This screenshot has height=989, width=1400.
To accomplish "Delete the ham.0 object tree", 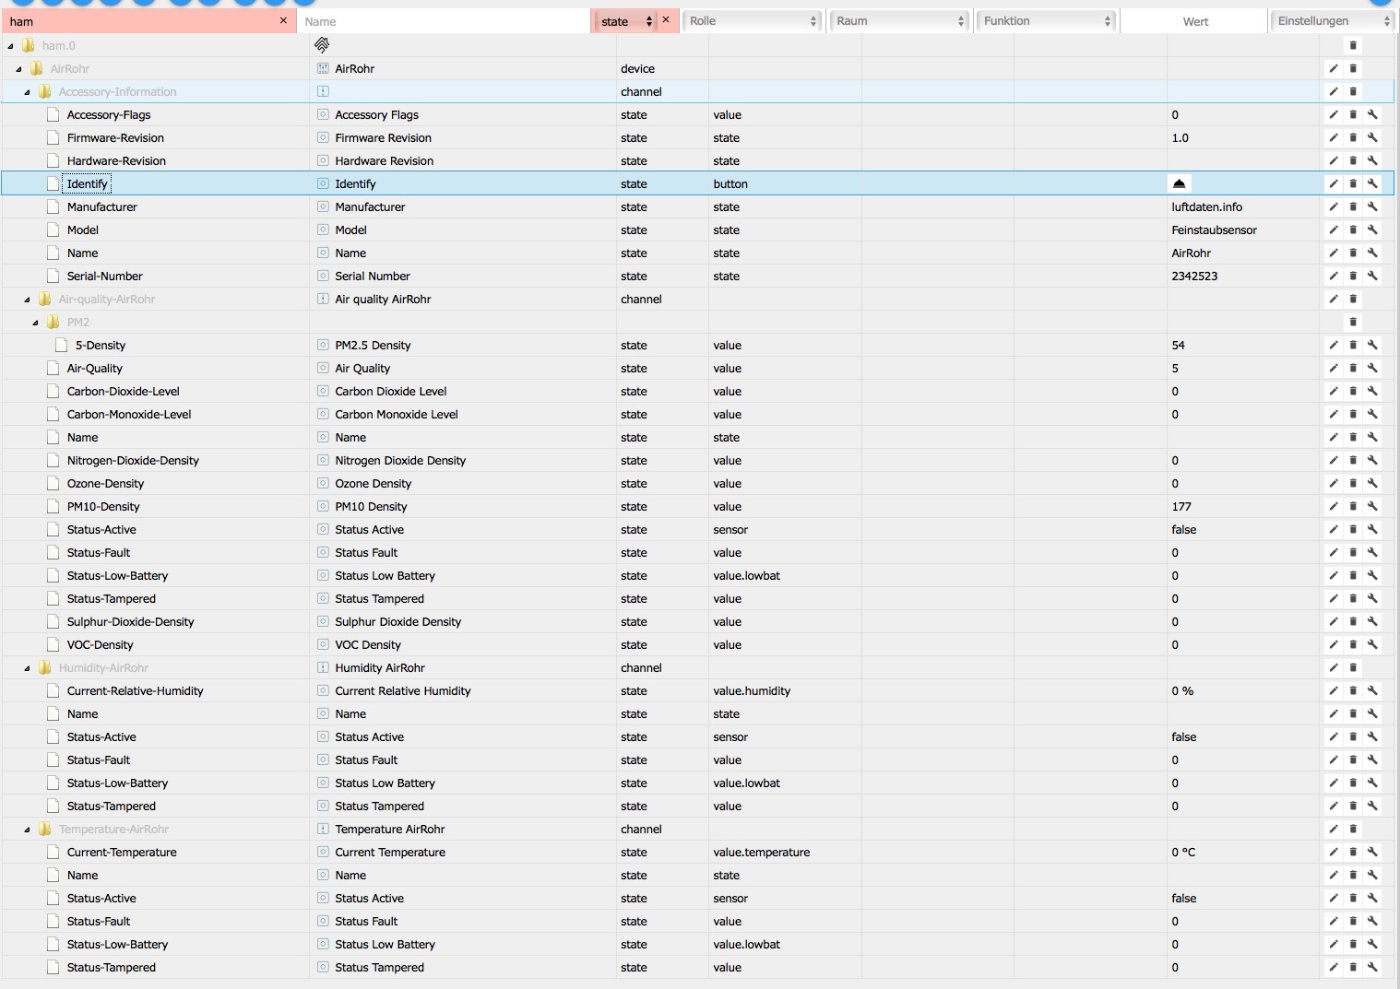I will pyautogui.click(x=1353, y=45).
